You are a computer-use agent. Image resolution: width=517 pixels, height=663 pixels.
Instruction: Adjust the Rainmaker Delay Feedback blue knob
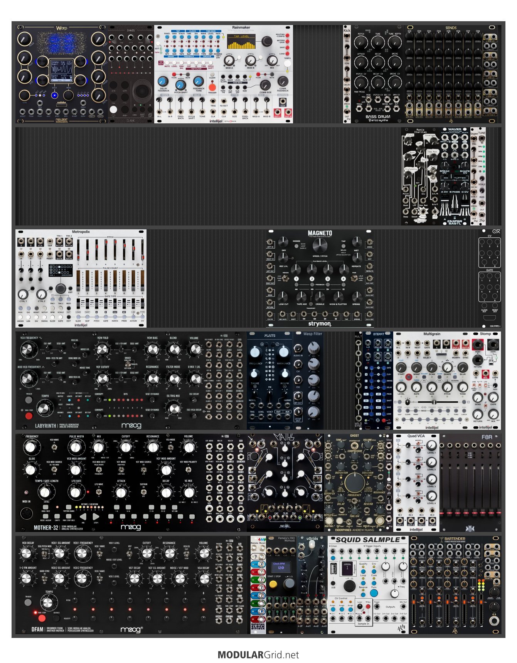click(x=163, y=81)
